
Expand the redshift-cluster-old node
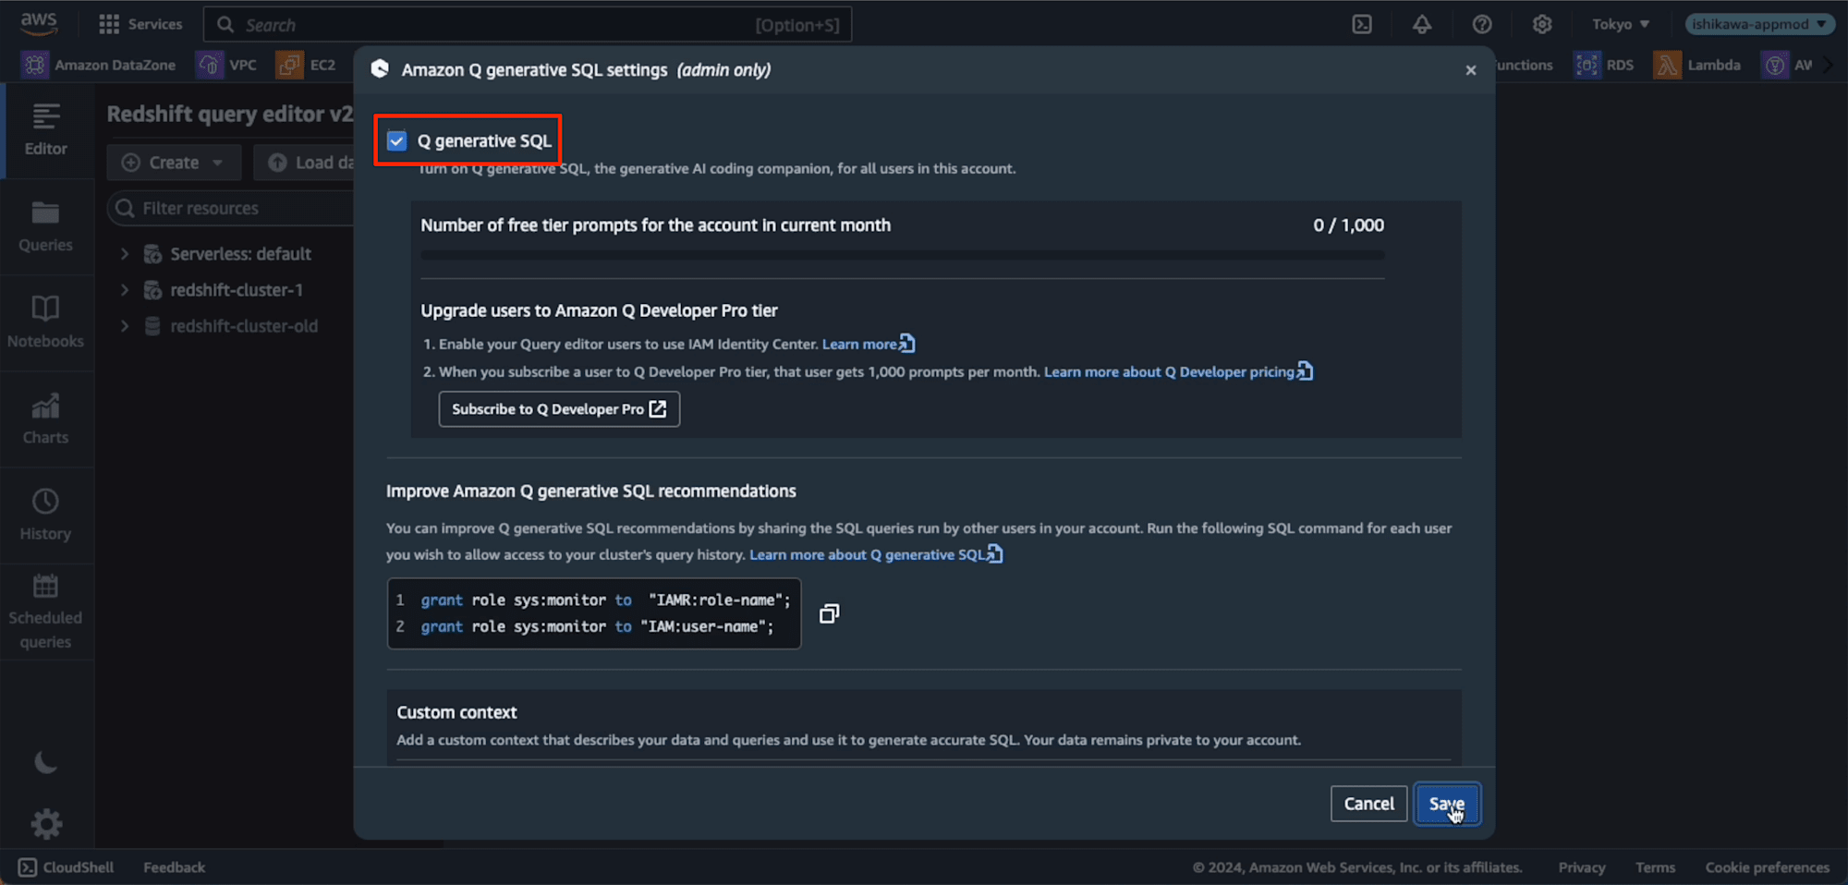click(x=125, y=326)
